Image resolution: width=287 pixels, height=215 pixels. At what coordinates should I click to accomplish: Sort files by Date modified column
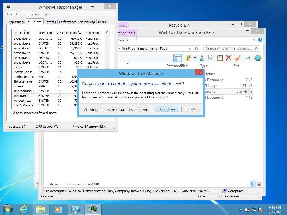[x=182, y=66]
